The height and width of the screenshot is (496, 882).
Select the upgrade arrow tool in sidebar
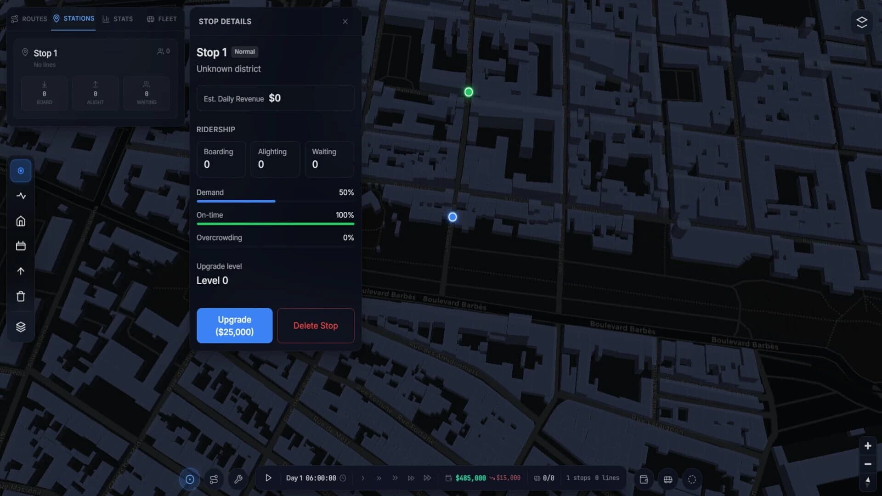click(21, 271)
